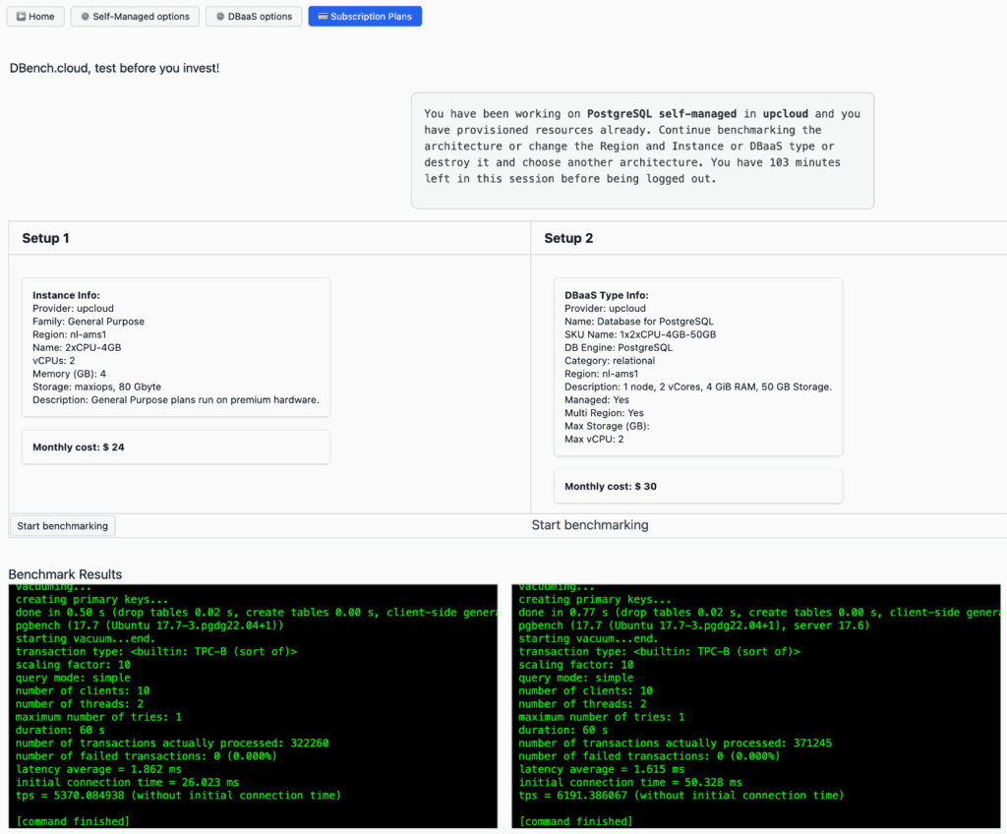Open Subscription Plans
1007x834 pixels.
[365, 17]
